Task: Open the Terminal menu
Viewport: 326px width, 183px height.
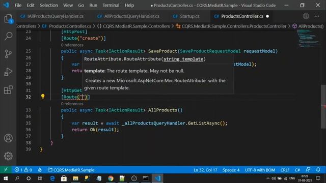Action: (x=111, y=5)
